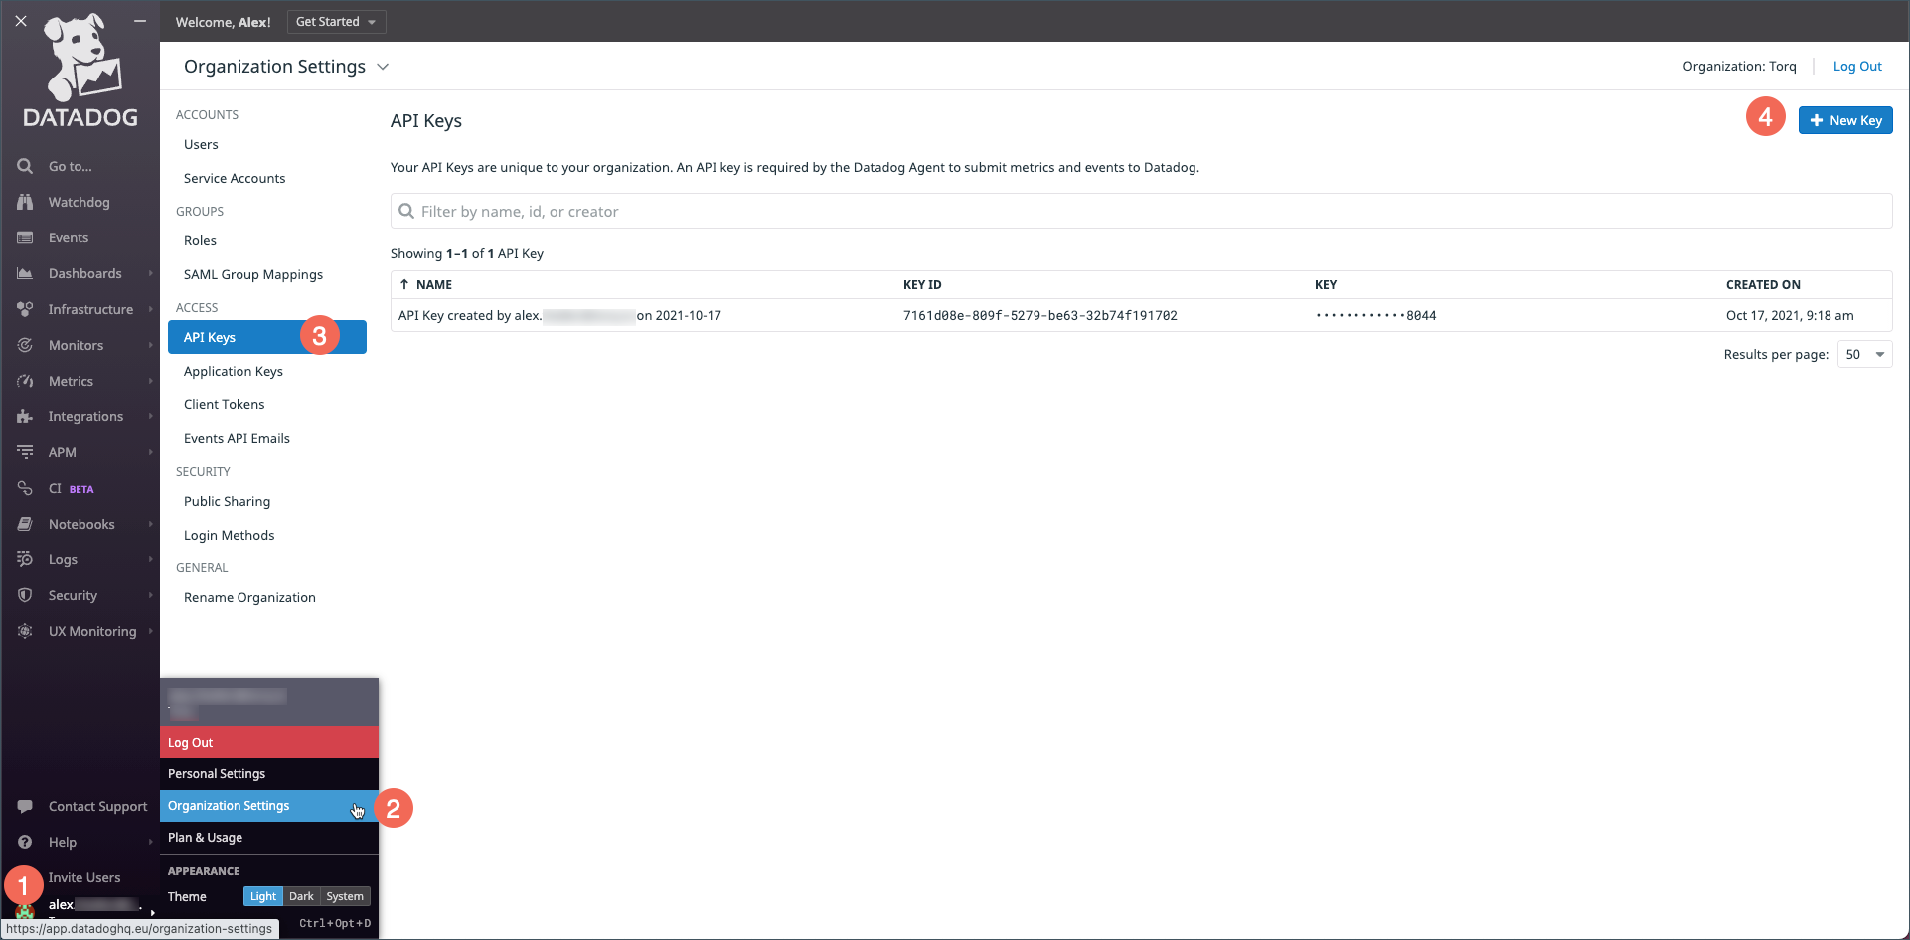Expand Organization Settings title chevron

pyautogui.click(x=383, y=67)
